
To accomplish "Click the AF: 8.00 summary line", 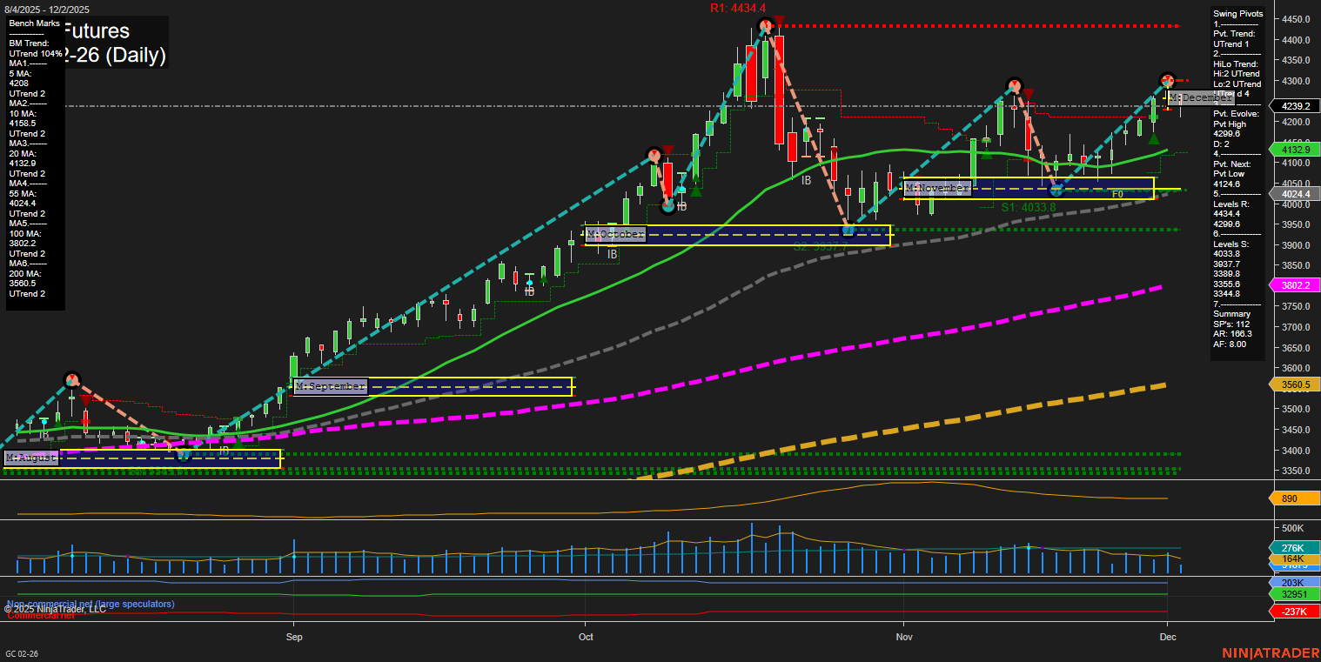I will 1230,344.
